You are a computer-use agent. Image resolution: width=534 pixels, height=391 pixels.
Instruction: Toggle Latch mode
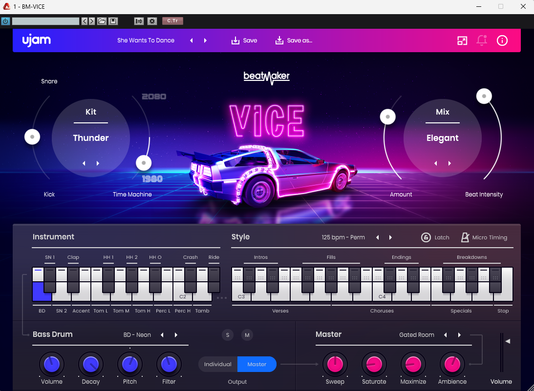pos(435,237)
